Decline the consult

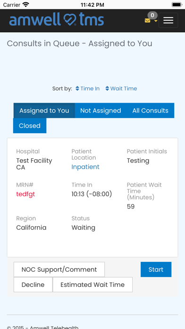pos(33,285)
